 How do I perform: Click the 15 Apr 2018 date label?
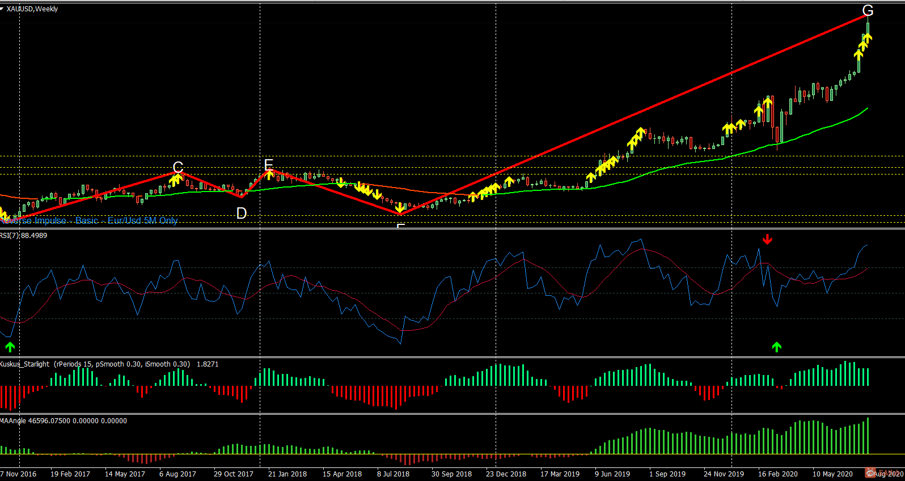(x=342, y=474)
